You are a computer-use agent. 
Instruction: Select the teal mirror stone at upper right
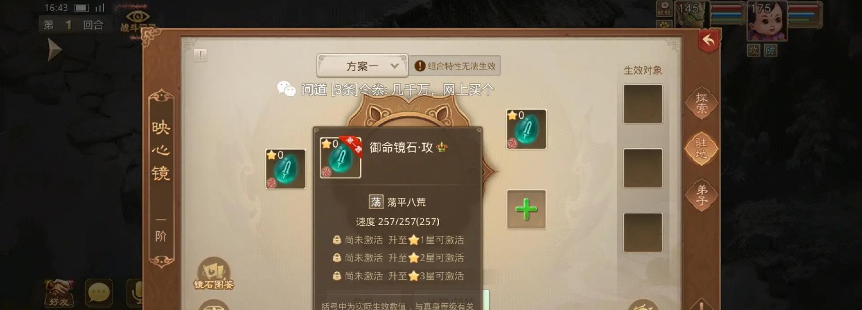526,129
